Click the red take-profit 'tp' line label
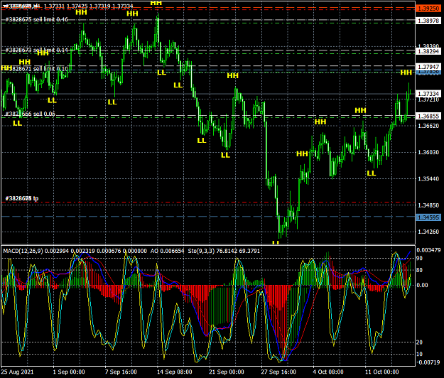This screenshot has width=444, height=378. 22,198
